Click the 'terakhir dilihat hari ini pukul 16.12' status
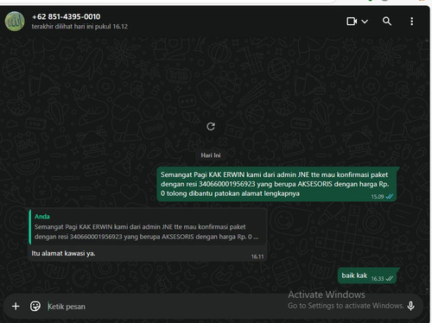 (x=79, y=27)
